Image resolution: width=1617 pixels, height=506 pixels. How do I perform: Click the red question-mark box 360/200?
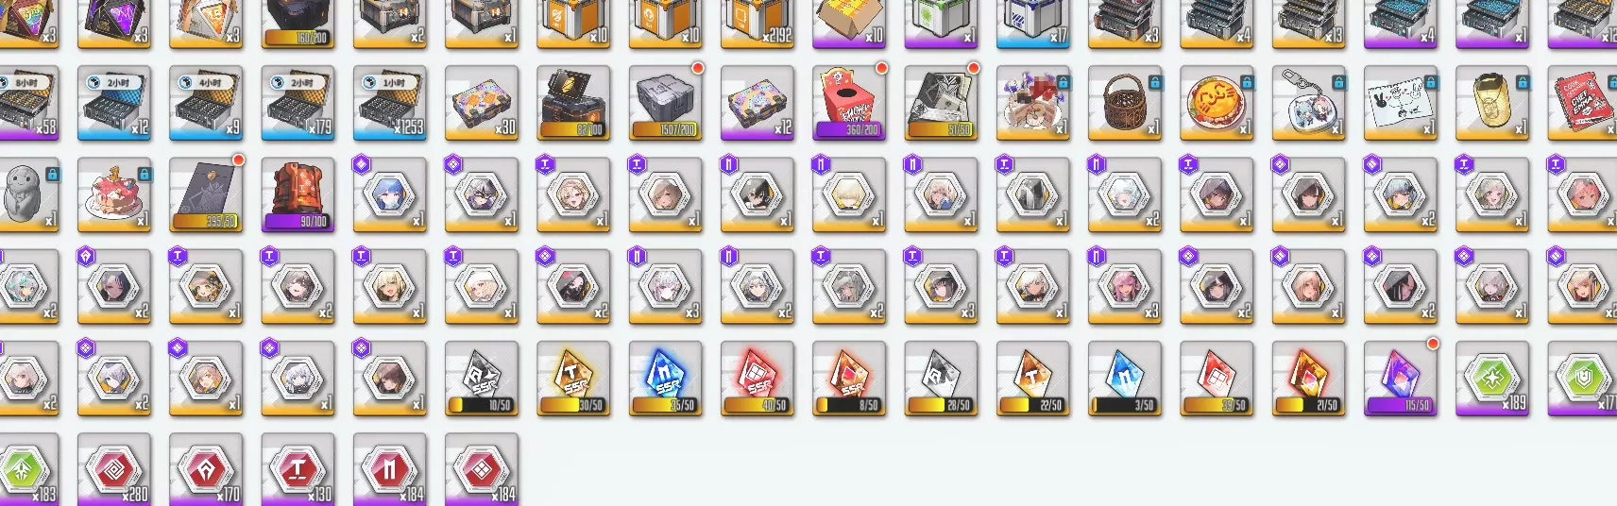[849, 103]
